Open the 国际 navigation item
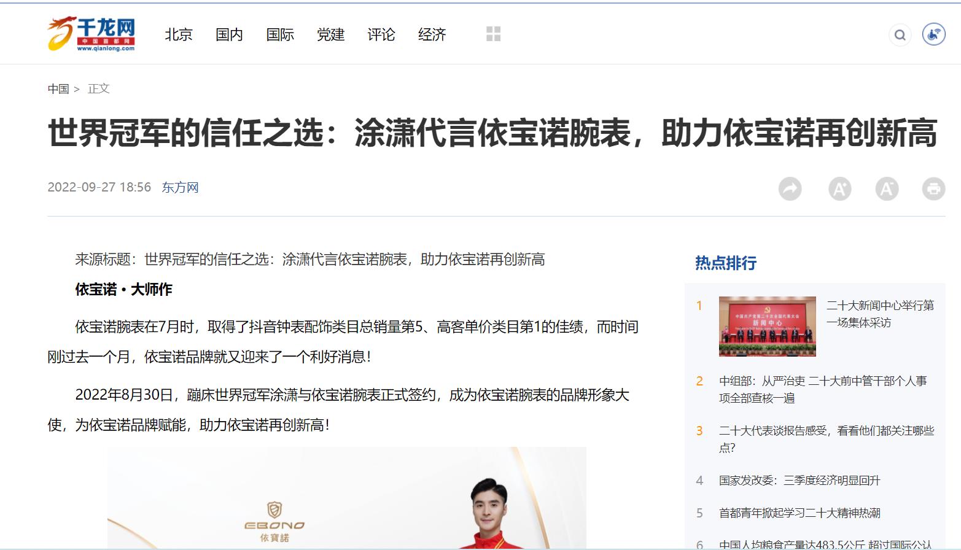Viewport: 961px width, 550px height. 280,34
